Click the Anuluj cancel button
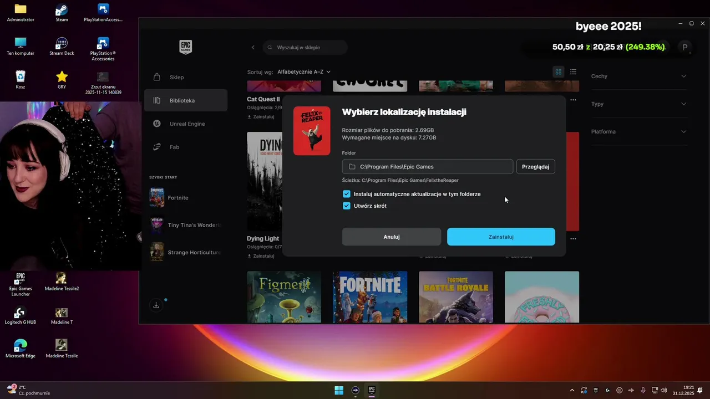 [392, 237]
